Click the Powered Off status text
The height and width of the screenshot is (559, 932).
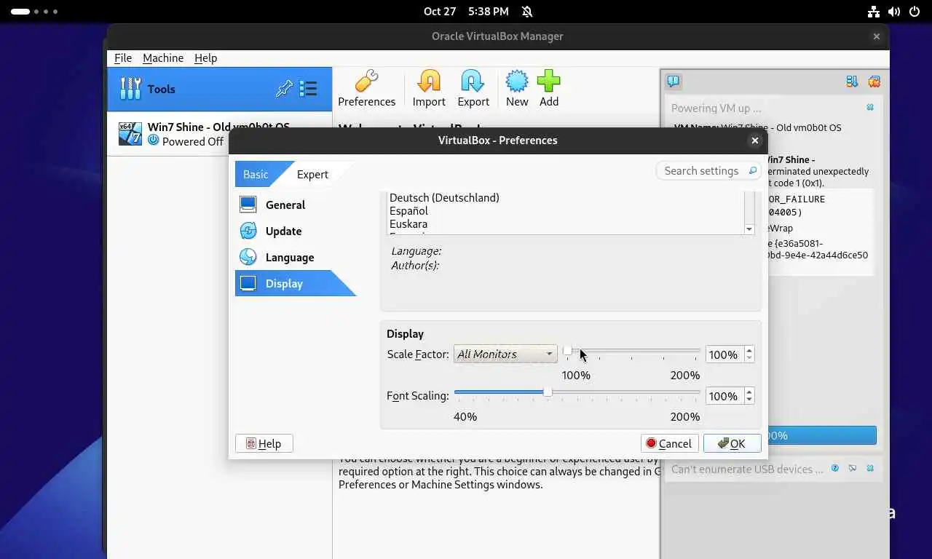tap(192, 141)
